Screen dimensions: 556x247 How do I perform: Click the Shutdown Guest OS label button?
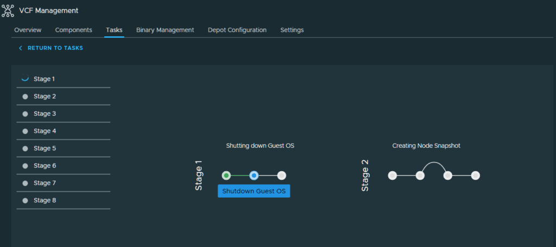coord(254,191)
